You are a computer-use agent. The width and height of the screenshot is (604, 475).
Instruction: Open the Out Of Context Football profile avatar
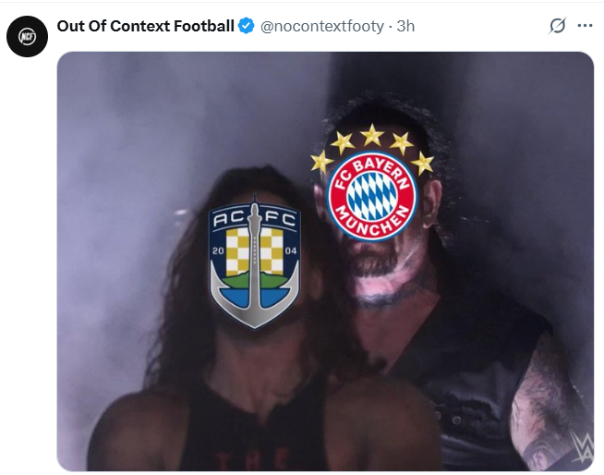pyautogui.click(x=27, y=37)
